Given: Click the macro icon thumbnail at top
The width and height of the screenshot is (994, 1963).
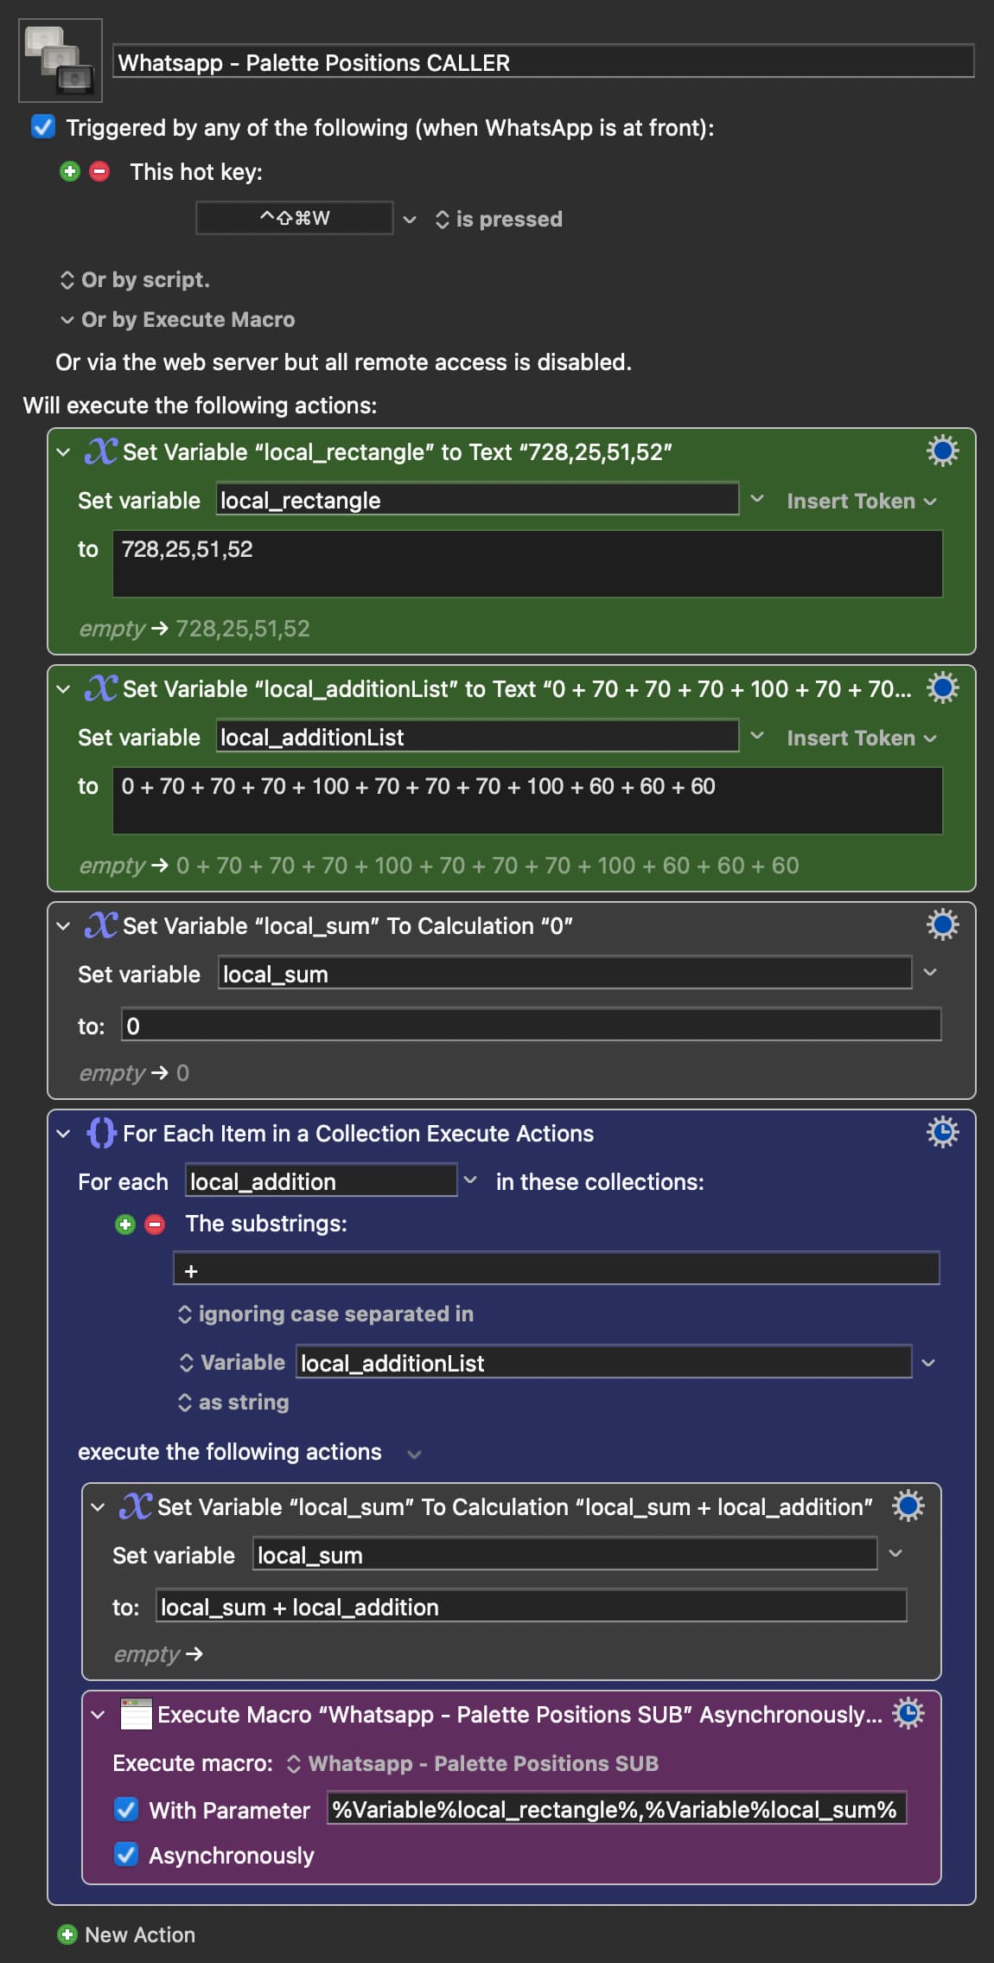Looking at the screenshot, I should click(61, 61).
